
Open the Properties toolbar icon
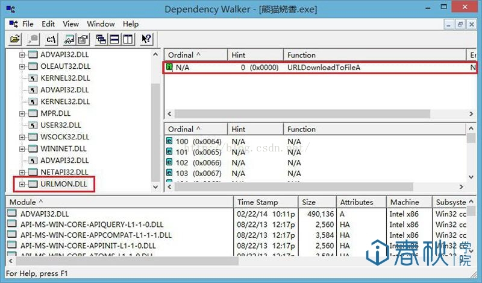pos(83,39)
